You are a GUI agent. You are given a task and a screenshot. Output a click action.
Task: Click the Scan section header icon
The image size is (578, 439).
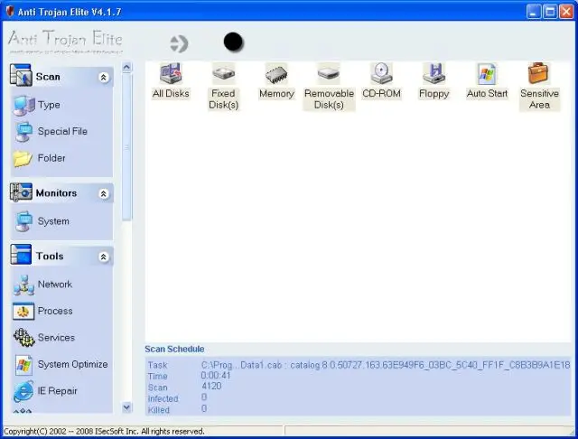click(21, 76)
